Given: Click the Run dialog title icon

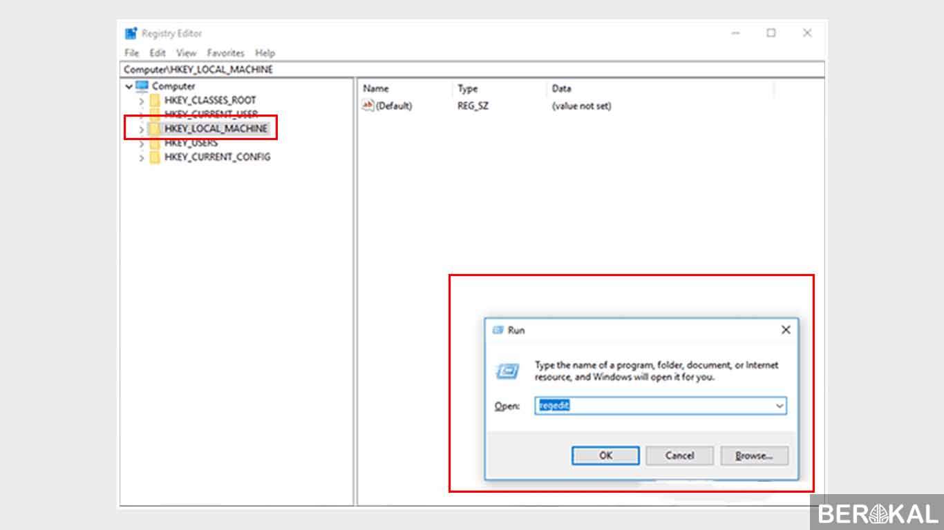Looking at the screenshot, I should click(498, 330).
